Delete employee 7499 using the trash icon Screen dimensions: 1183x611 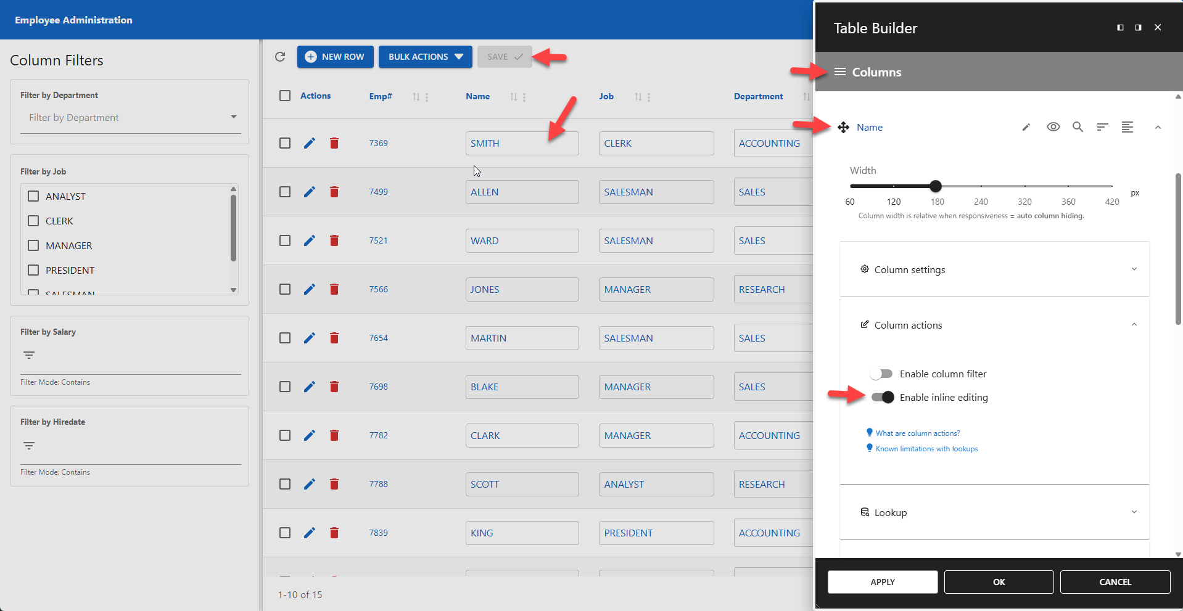pyautogui.click(x=334, y=192)
